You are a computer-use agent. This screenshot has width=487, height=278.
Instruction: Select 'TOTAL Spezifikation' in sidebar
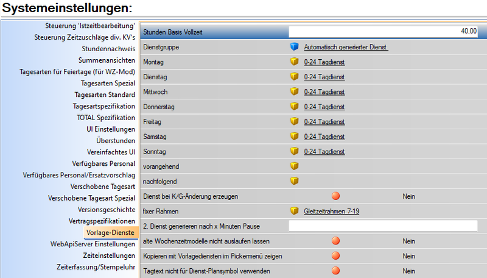coord(105,118)
